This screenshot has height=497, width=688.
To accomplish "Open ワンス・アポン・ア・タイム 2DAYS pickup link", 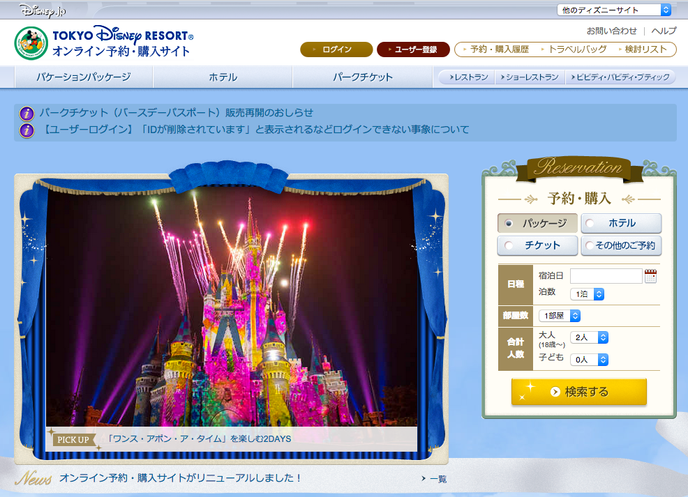I will pos(199,438).
